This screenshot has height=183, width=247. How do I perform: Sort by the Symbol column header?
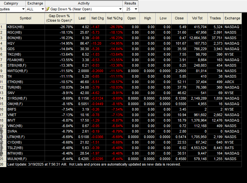[26, 18]
